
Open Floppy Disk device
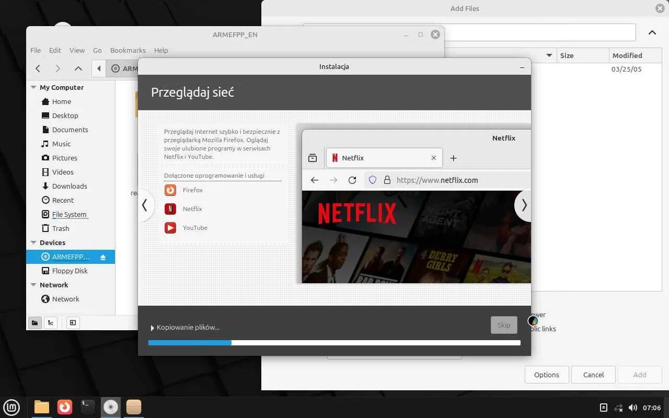[x=70, y=271]
